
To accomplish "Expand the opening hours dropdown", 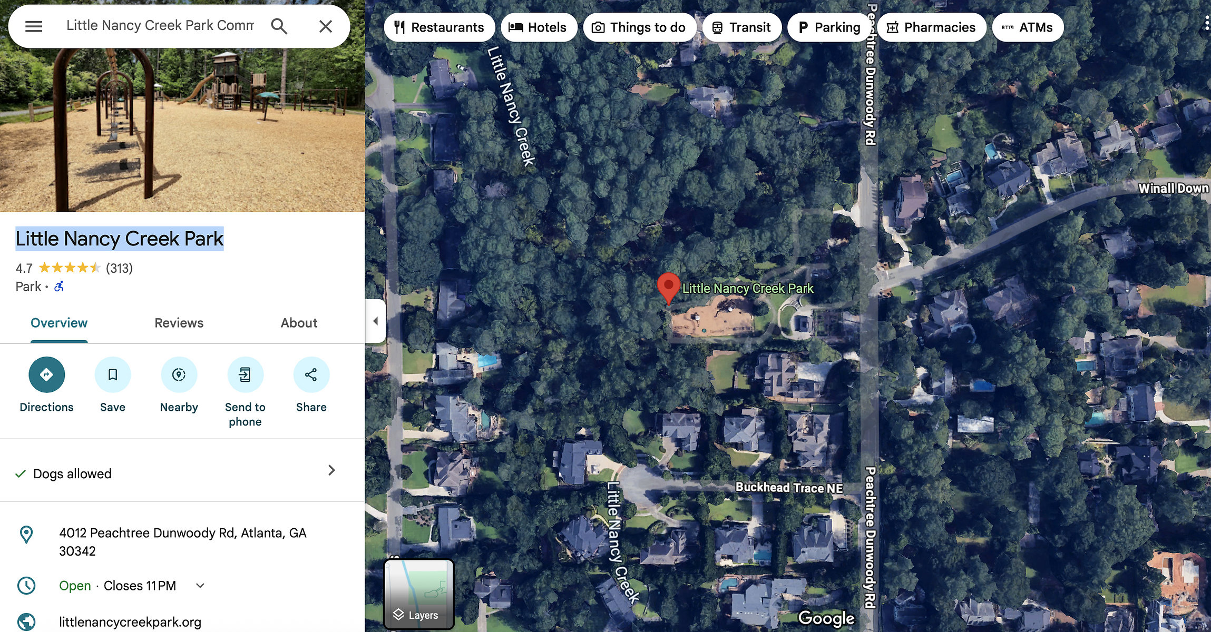I will (200, 586).
